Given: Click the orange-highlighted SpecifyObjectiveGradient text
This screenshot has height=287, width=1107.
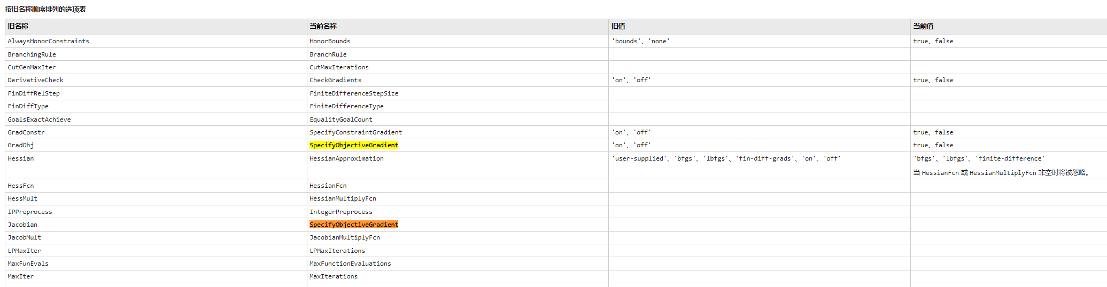Looking at the screenshot, I should 354,225.
